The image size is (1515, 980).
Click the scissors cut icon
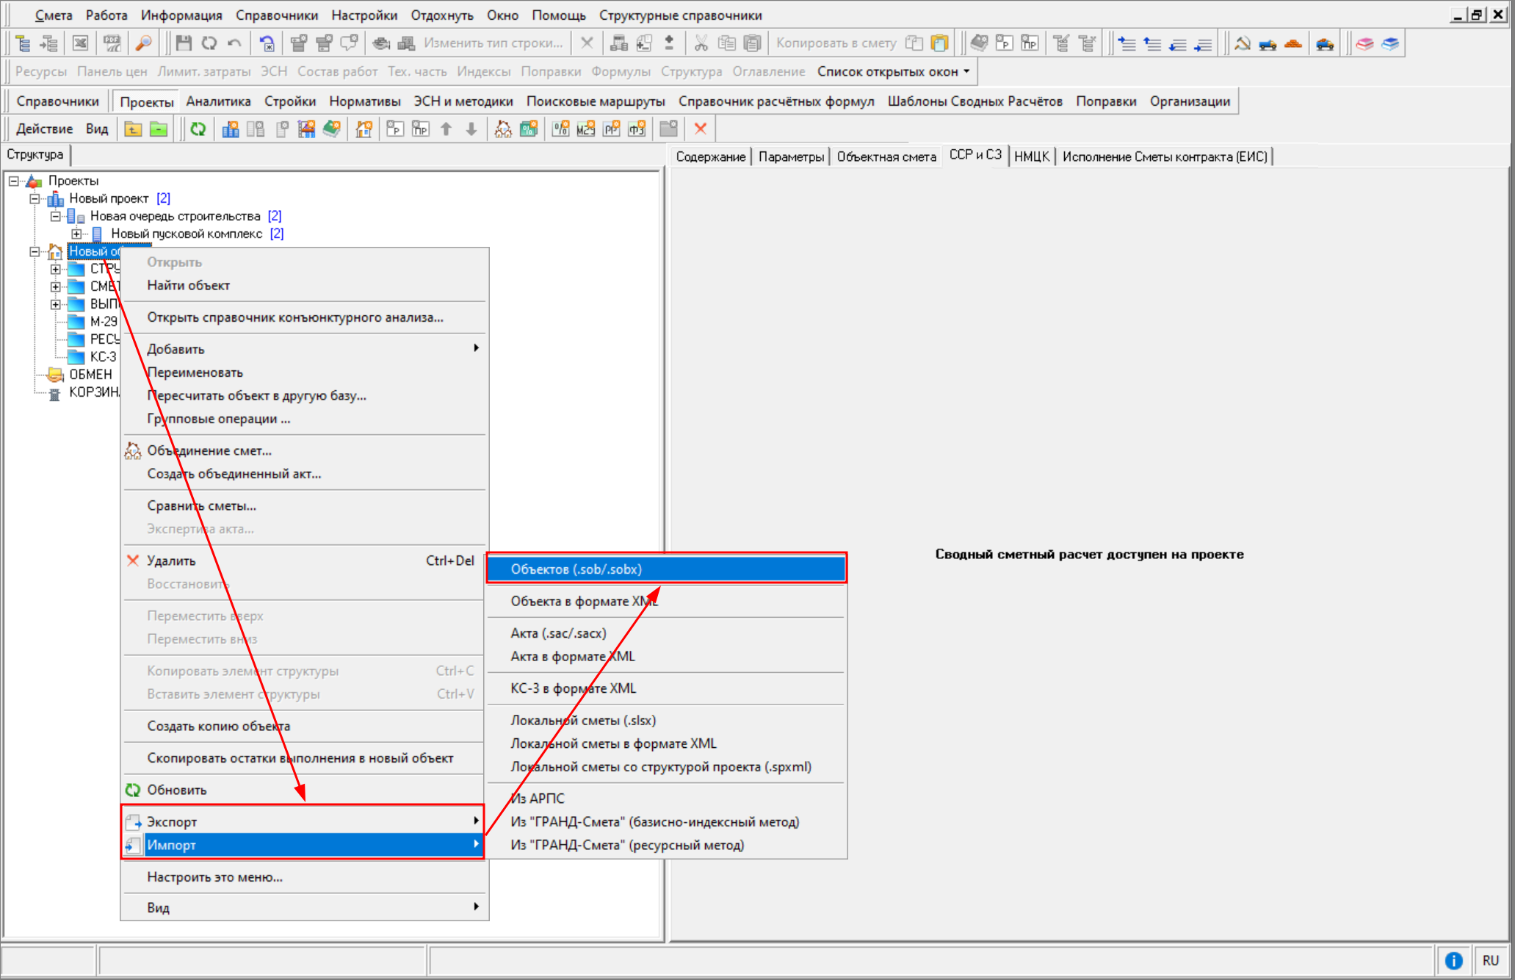[701, 43]
